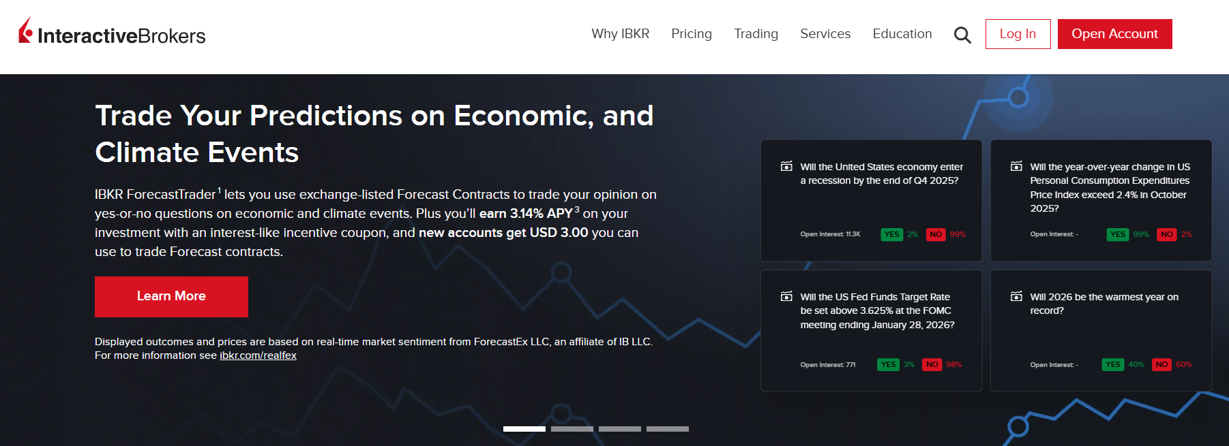The height and width of the screenshot is (446, 1229).
Task: Select YES on the warmest year card
Action: 1113,364
